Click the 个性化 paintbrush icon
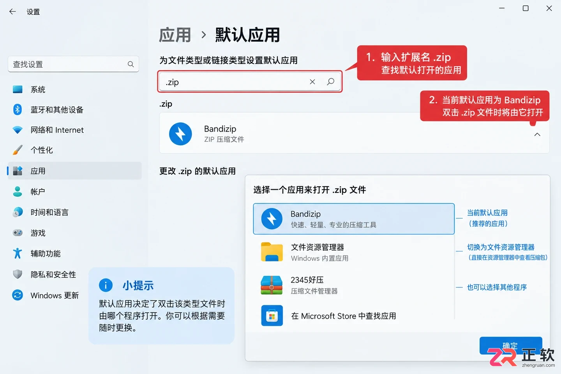This screenshot has height=374, width=561. click(18, 150)
